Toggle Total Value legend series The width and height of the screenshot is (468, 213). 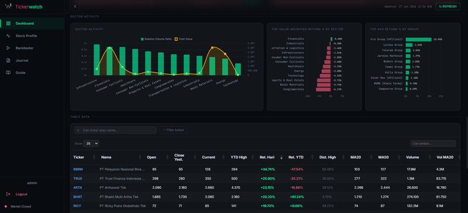[184, 39]
